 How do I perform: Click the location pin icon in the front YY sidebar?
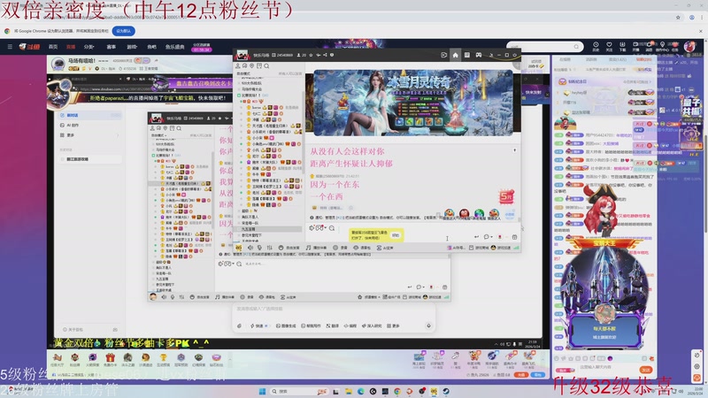pos(252,65)
